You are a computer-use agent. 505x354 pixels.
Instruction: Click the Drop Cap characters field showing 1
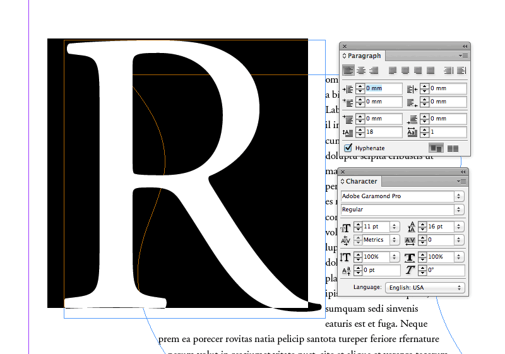448,132
